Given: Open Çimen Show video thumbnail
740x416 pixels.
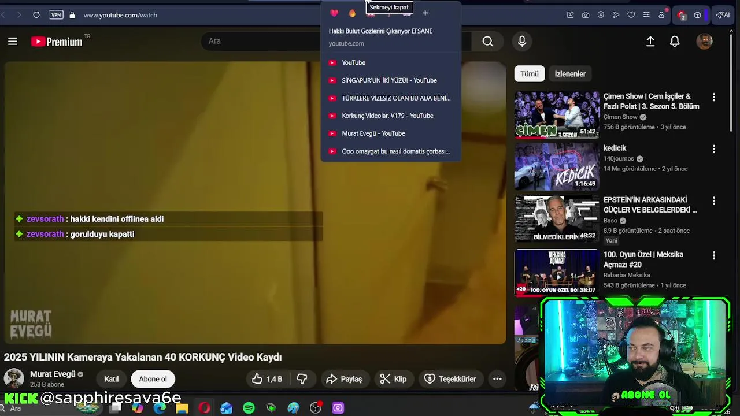Looking at the screenshot, I should [x=557, y=114].
